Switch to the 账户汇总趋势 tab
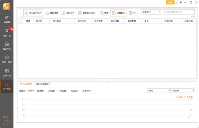The width and height of the screenshot is (199, 128). click(26, 84)
